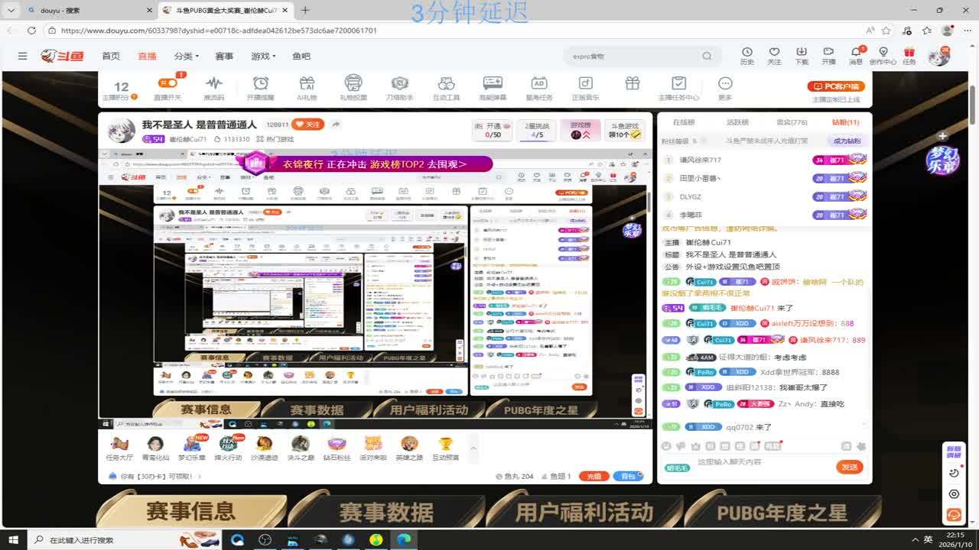Screen dimensions: 979x550
Task: Switch to the 活跃榜 tab
Action: [x=737, y=122]
